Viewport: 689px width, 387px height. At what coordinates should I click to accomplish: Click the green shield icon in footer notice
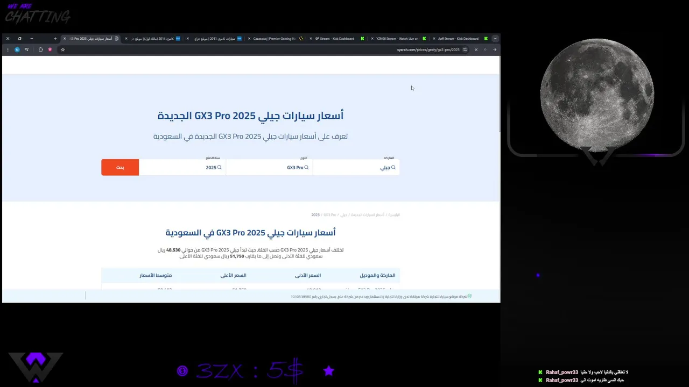(x=469, y=296)
